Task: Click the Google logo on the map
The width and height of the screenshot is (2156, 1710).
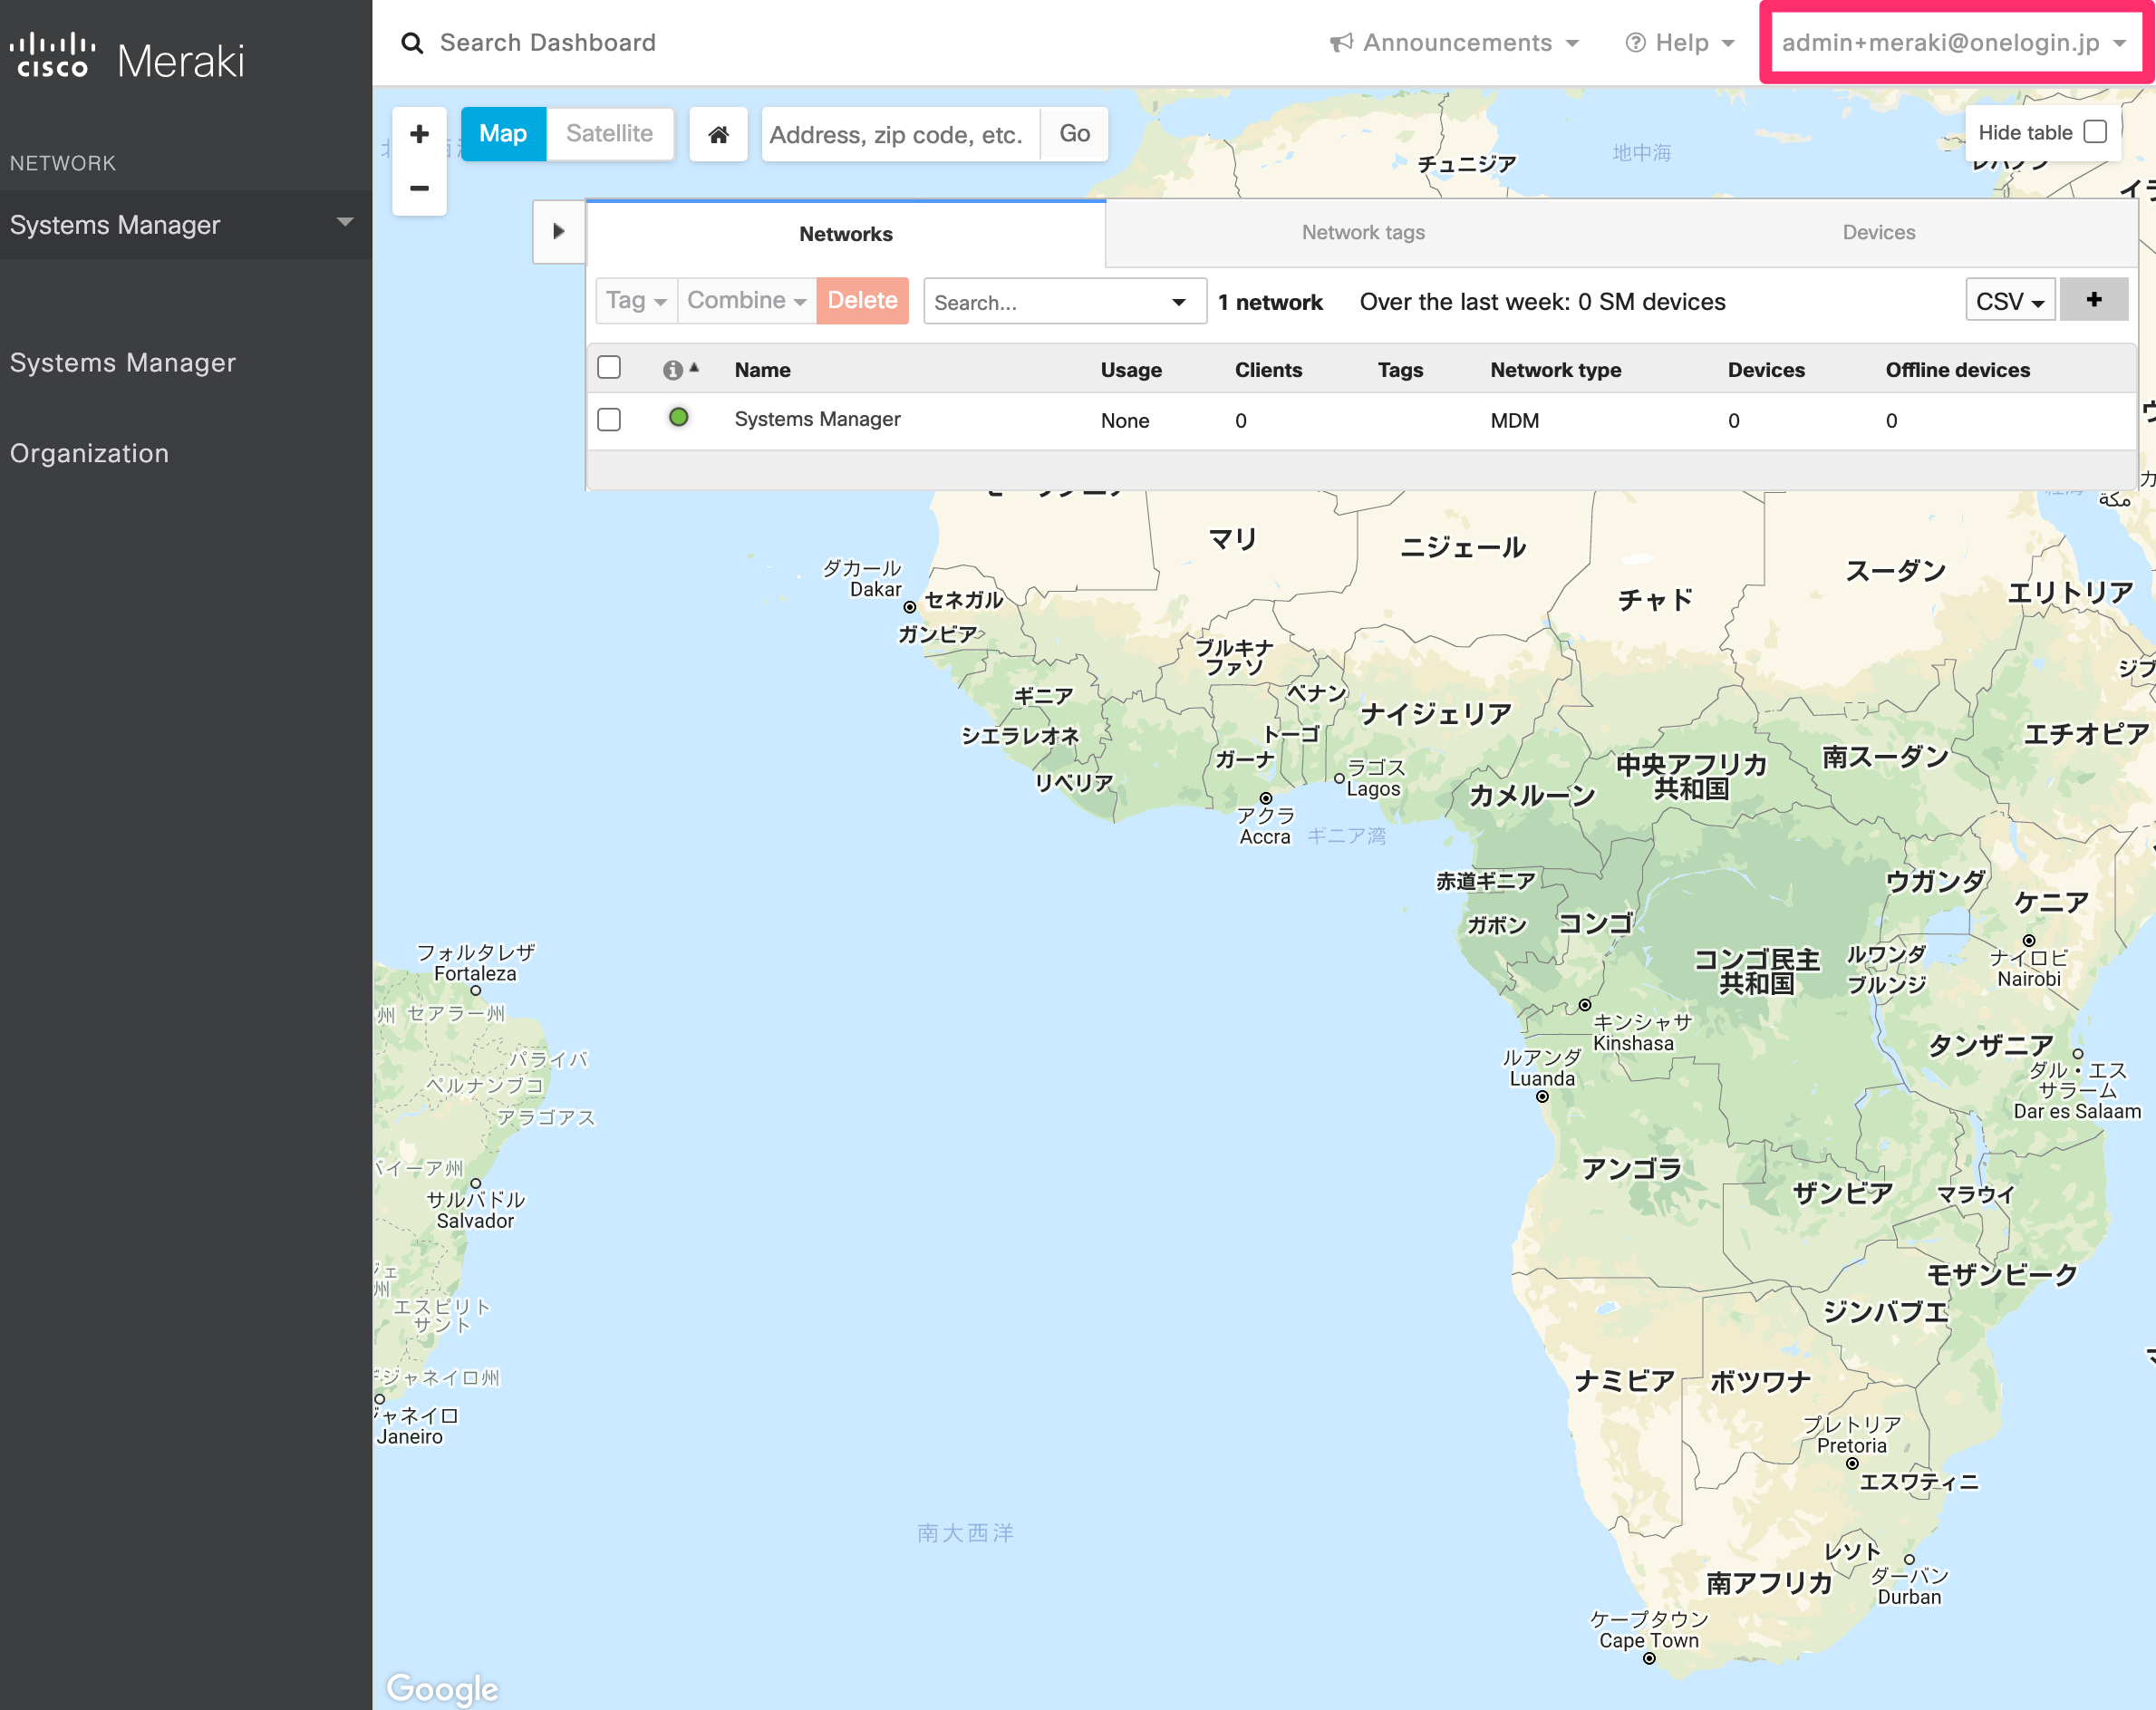Action: tap(442, 1688)
